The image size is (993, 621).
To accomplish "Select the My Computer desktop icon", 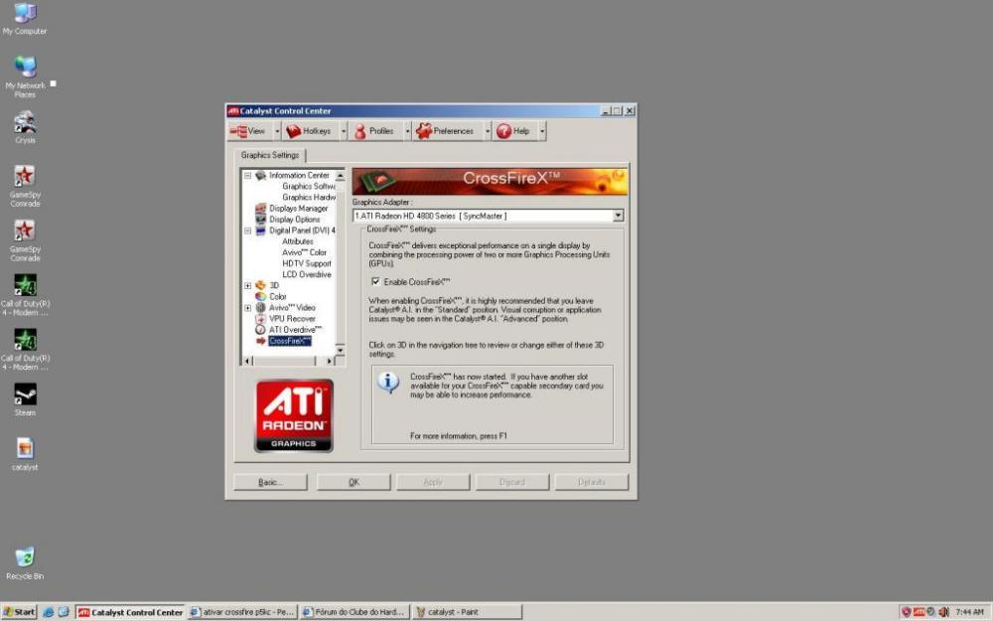I will pos(25,18).
